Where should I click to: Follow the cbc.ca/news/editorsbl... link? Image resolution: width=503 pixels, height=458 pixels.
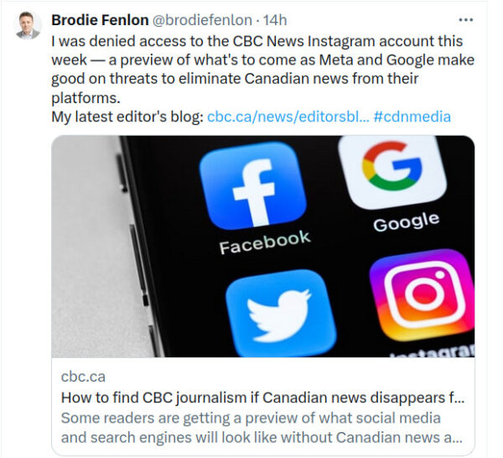coord(288,117)
